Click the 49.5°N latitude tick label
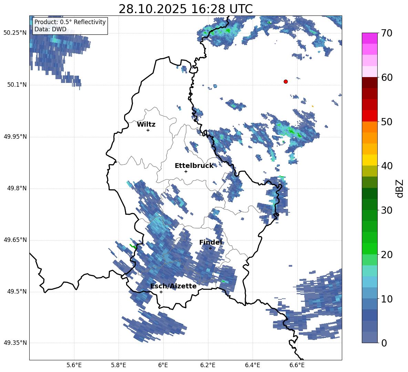The image size is (408, 372). click(x=17, y=291)
